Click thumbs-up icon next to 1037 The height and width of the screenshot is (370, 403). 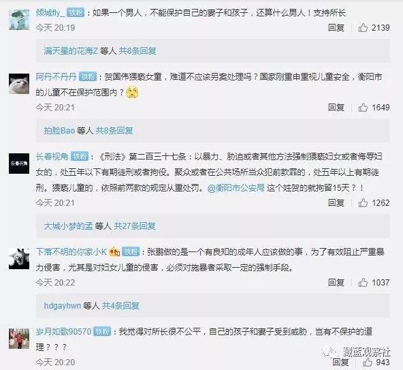363,283
